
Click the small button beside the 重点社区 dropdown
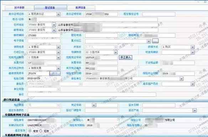coord(155,41)
